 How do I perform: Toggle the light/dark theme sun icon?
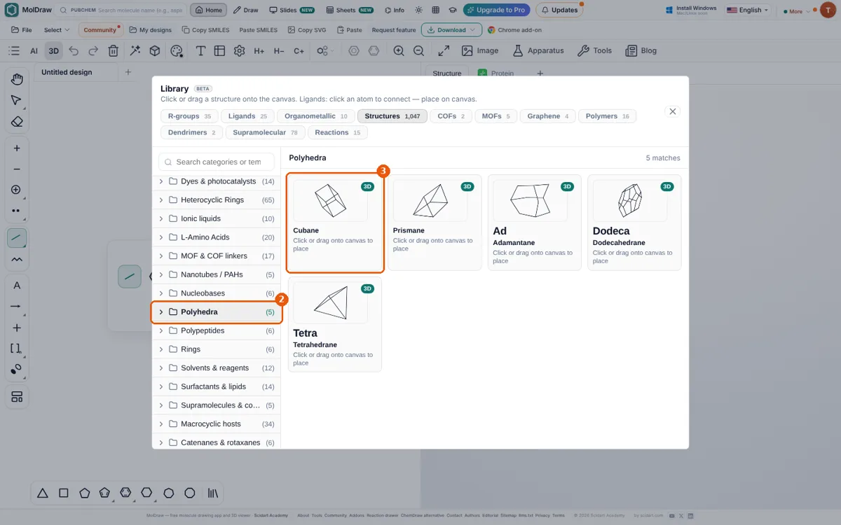[418, 10]
